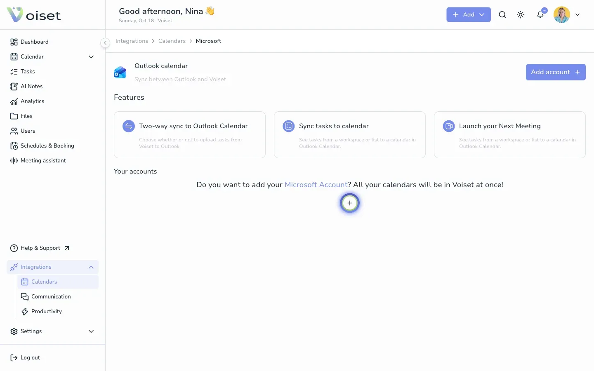Expand the Calendar submenu chevron
Viewport: 594px width, 371px height.
point(91,57)
